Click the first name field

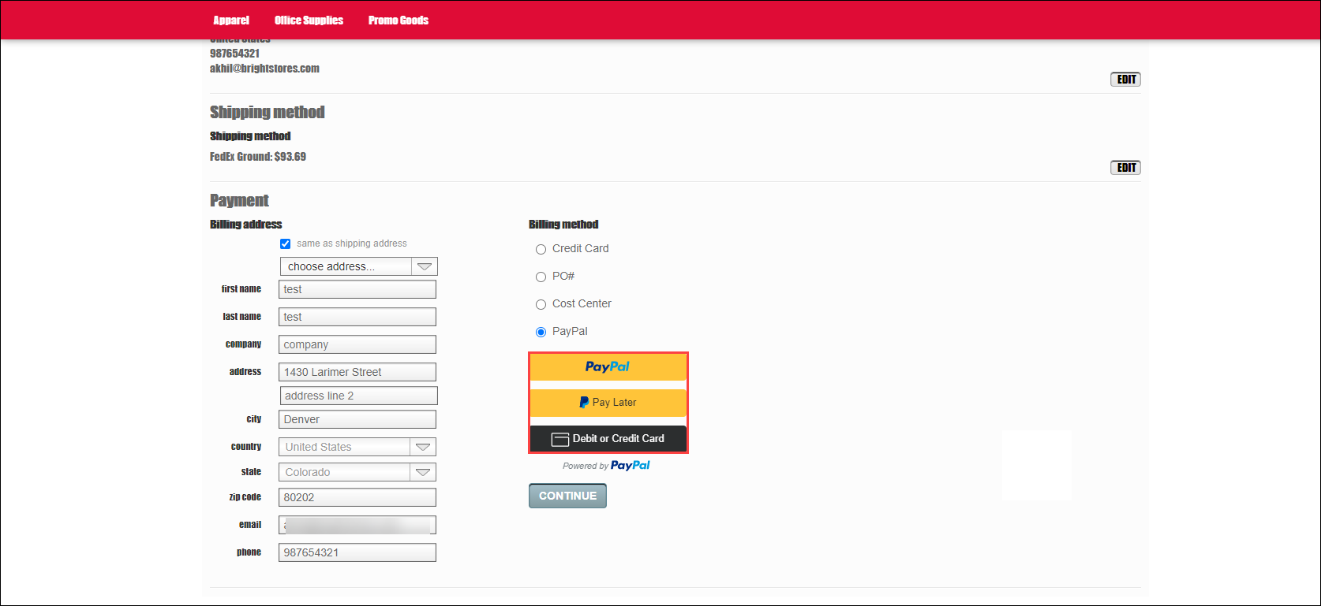click(357, 289)
